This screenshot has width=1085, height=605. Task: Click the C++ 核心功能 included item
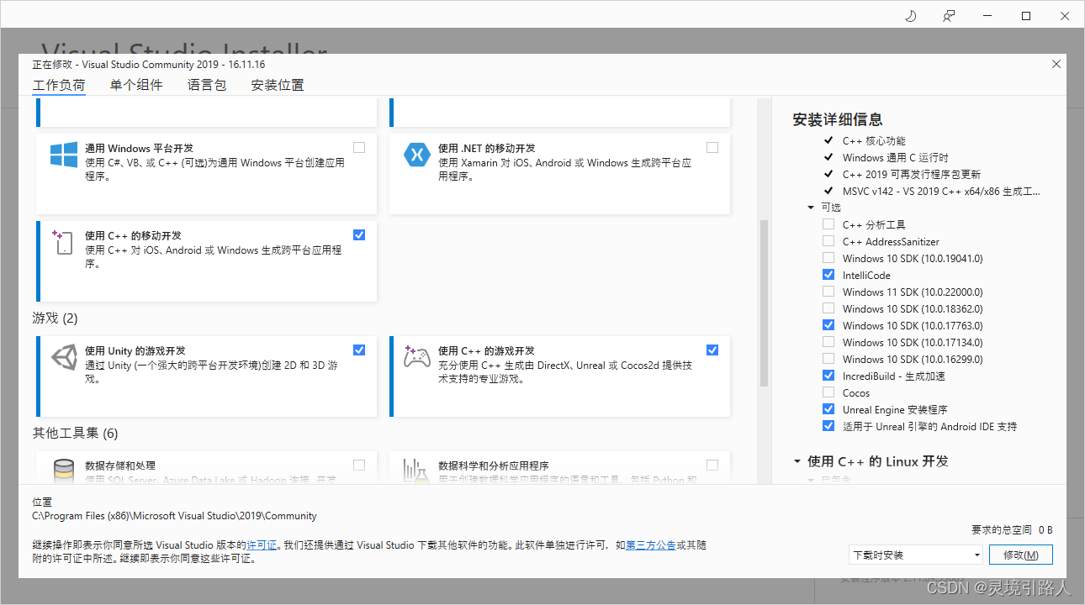pos(874,140)
